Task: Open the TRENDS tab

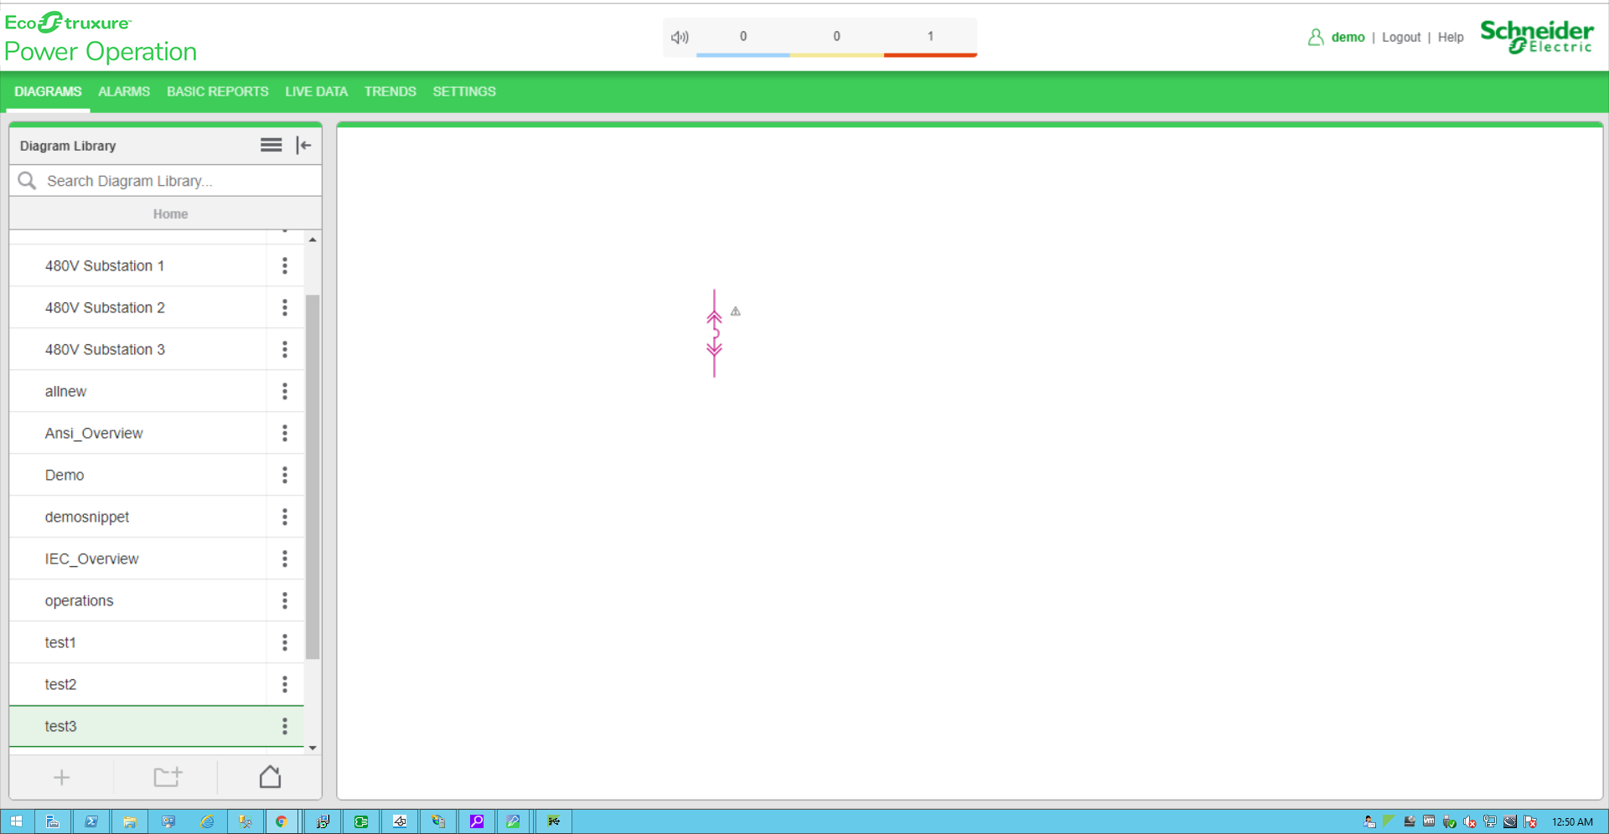Action: (390, 91)
